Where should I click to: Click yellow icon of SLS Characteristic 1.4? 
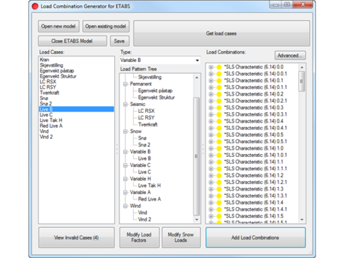[x=219, y=203]
